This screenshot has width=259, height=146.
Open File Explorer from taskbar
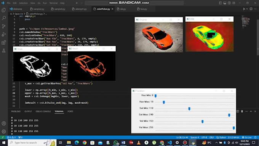69,143
